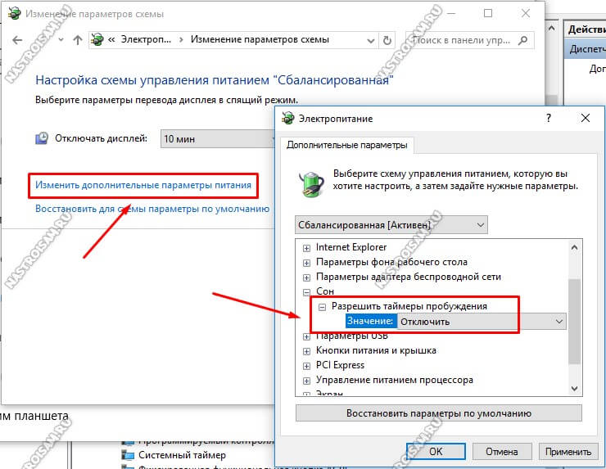Expand the Internet Explorer node

306,248
